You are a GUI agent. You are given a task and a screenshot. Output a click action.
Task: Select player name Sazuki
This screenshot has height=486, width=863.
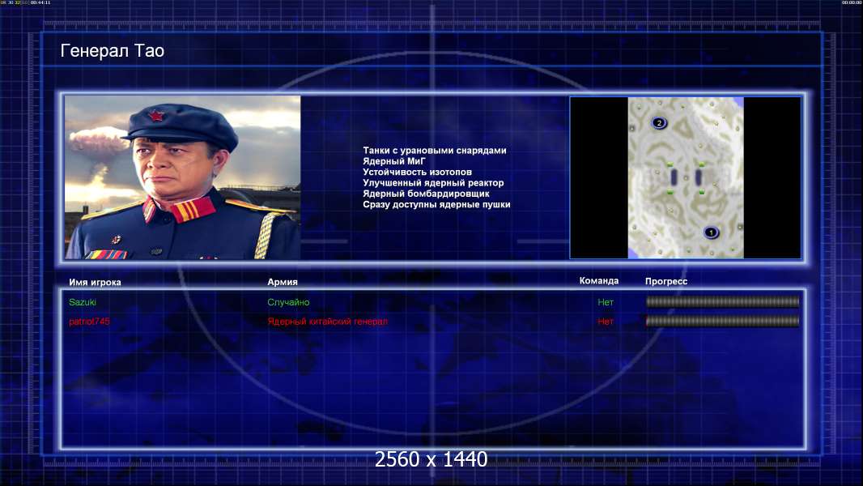pos(83,302)
